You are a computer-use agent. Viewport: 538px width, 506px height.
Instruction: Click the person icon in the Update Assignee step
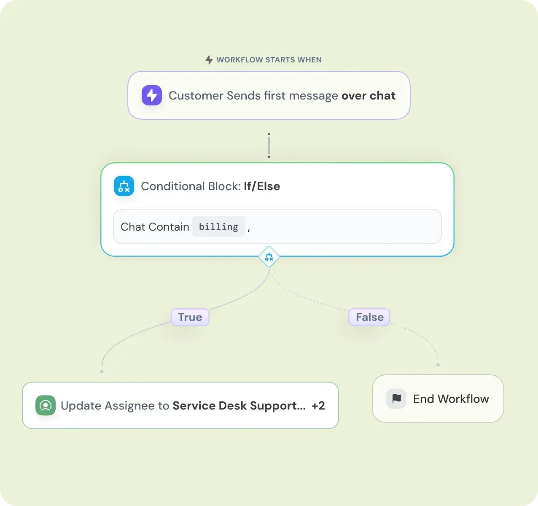click(45, 405)
